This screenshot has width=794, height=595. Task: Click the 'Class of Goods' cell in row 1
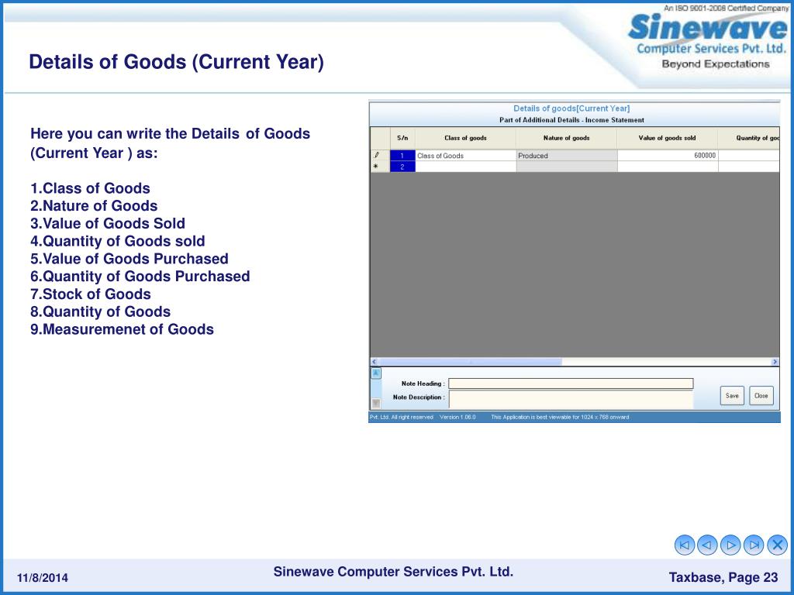[x=465, y=155]
